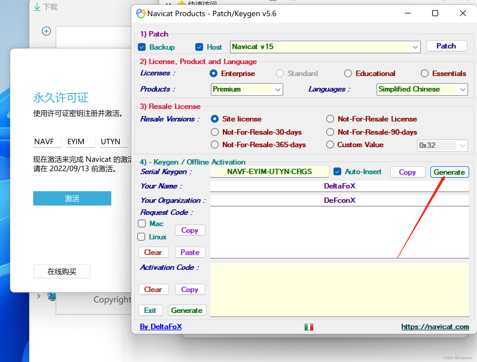Image resolution: width=477 pixels, height=362 pixels.
Task: Click the Patch button
Action: (x=446, y=46)
